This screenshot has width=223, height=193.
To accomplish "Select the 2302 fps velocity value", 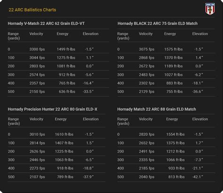I will tap(147, 83).
